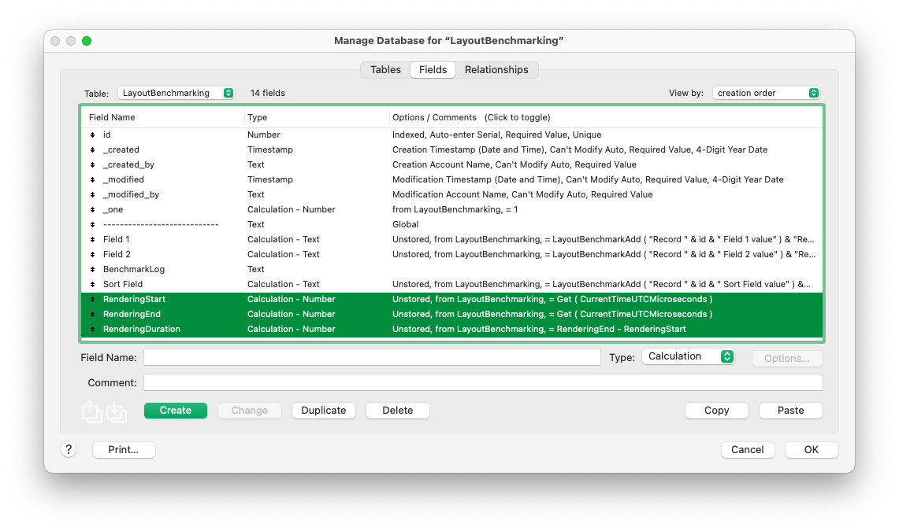The height and width of the screenshot is (531, 899).
Task: Open the Table dropdown showing LayoutBenchmarking
Action: point(176,93)
